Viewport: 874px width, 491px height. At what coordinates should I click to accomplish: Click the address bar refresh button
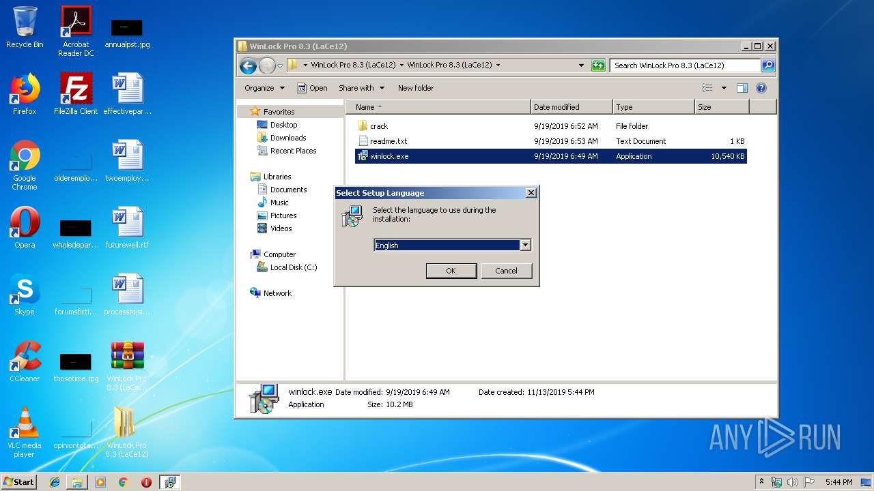click(x=598, y=65)
